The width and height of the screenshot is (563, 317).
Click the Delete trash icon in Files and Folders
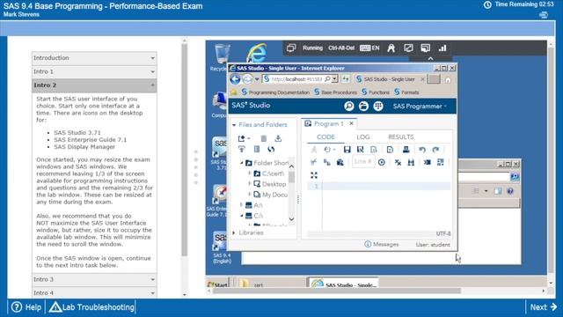[264, 138]
